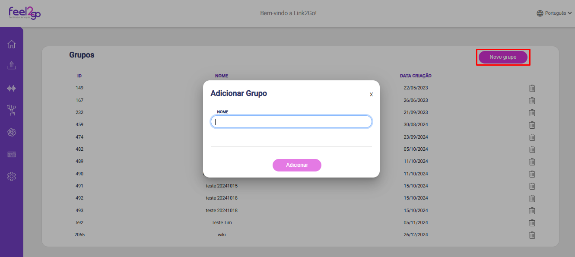Open the audio waveform icon in sidebar
Image resolution: width=575 pixels, height=257 pixels.
12,88
